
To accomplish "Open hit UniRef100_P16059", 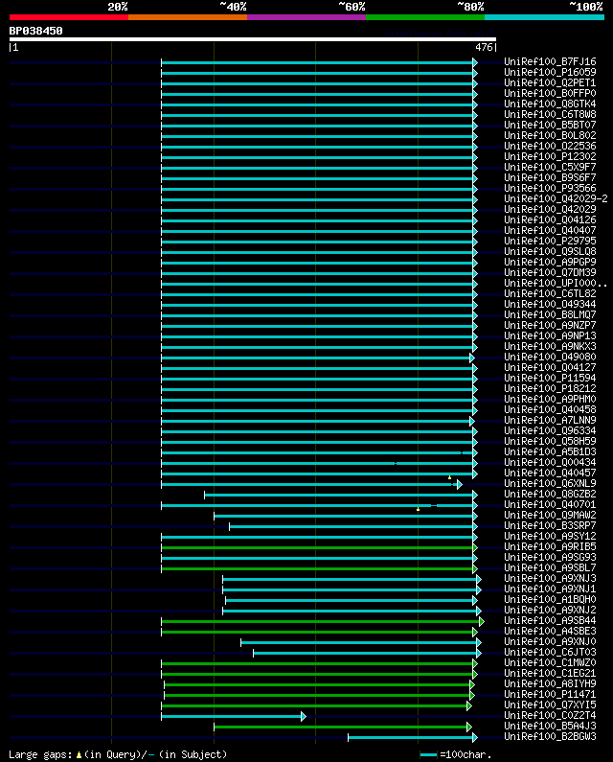I will (550, 73).
